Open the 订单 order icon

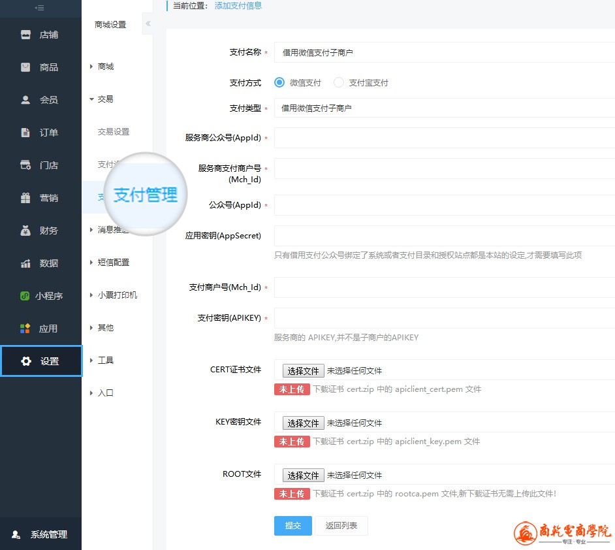25,133
